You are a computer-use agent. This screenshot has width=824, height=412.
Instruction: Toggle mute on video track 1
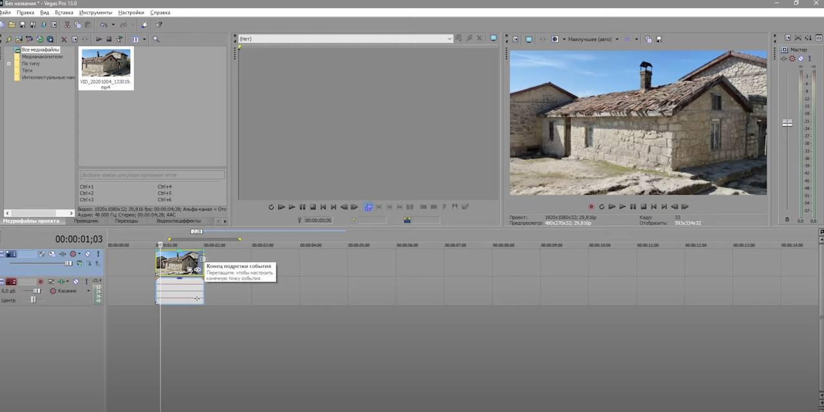[x=88, y=254]
